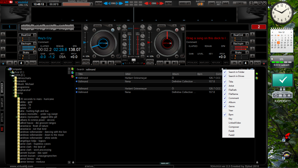The width and height of the screenshot is (298, 168).
Task: Click the deck 2 pitch slider handle
Action: pos(149,42)
